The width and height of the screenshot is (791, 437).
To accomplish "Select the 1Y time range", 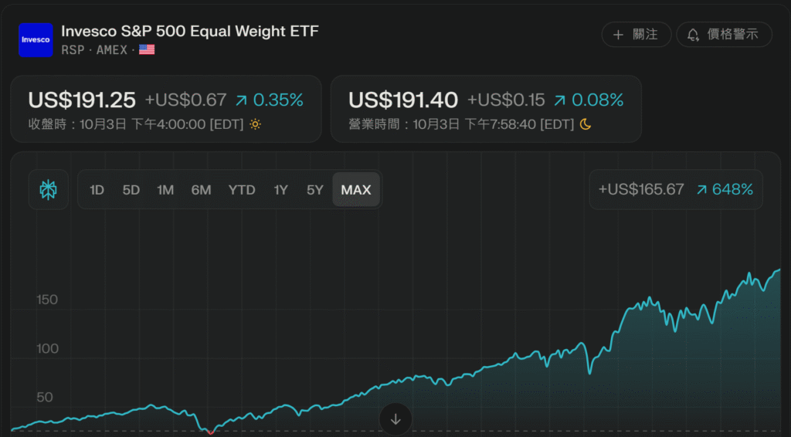I will 281,190.
